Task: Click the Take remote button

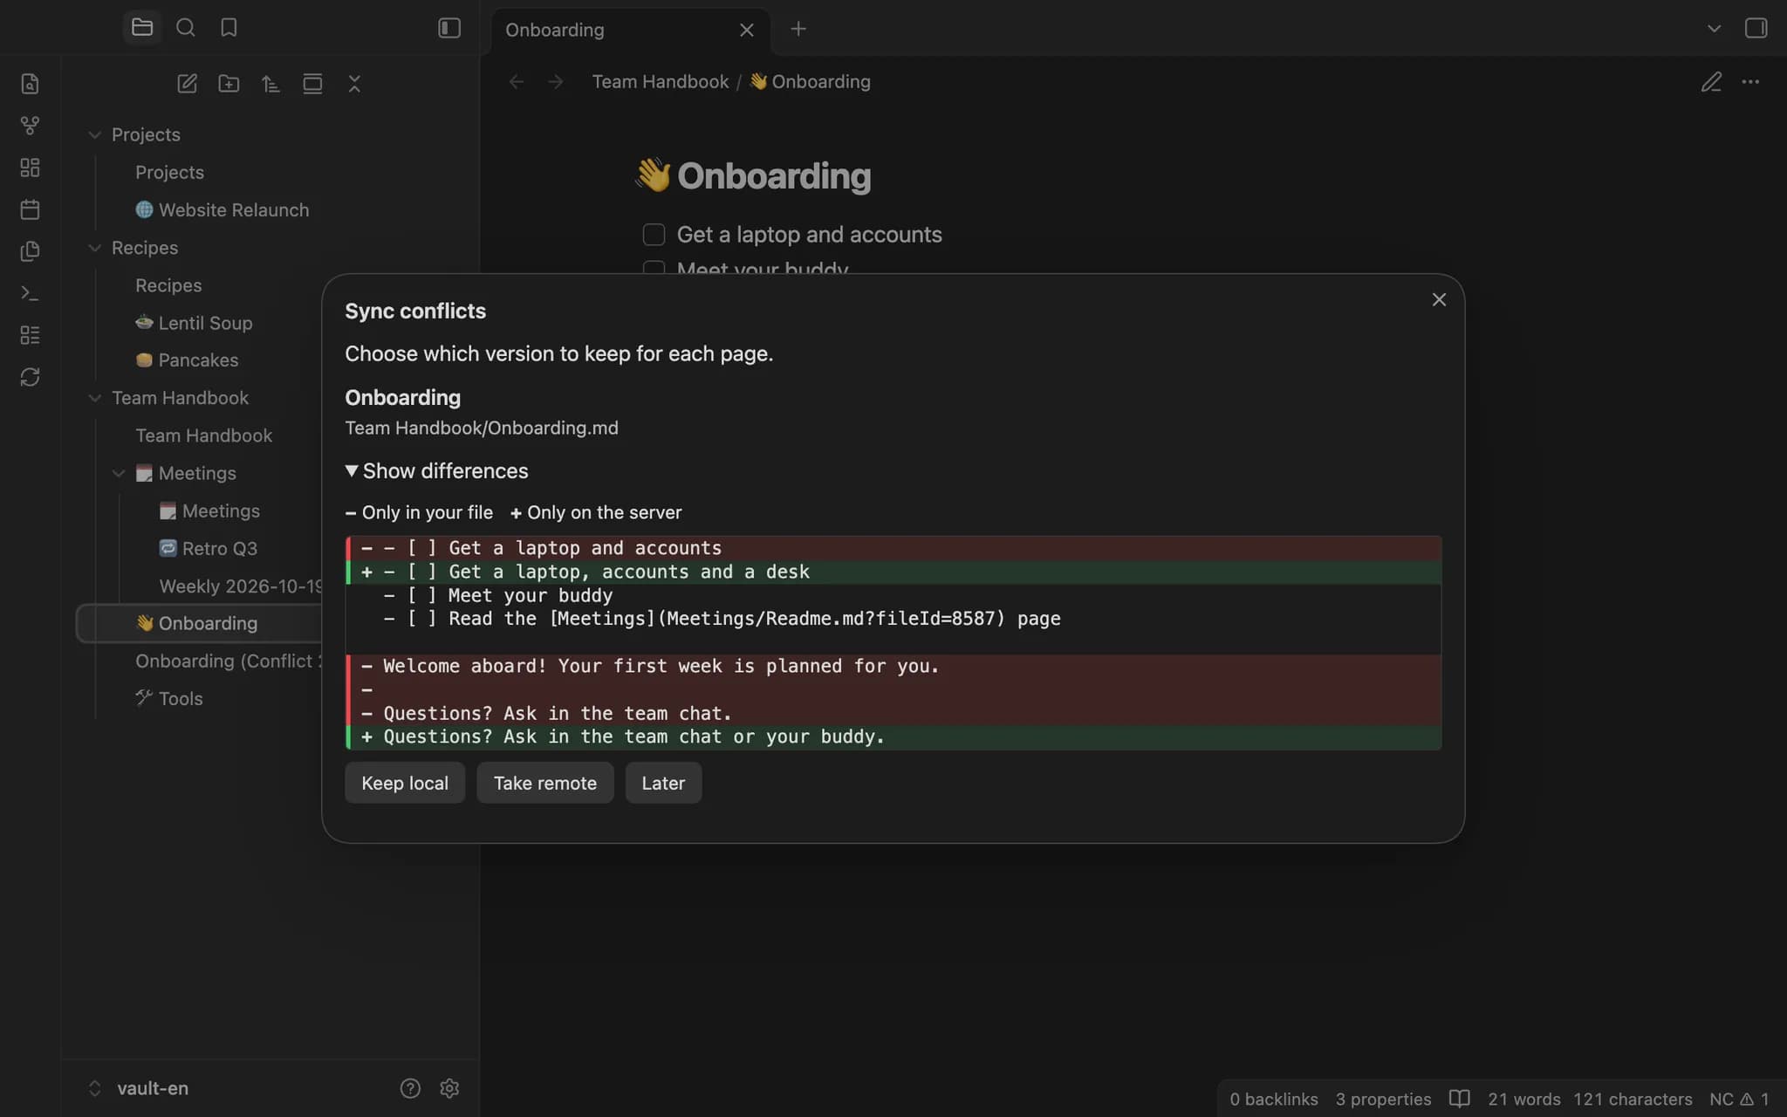Action: [545, 783]
